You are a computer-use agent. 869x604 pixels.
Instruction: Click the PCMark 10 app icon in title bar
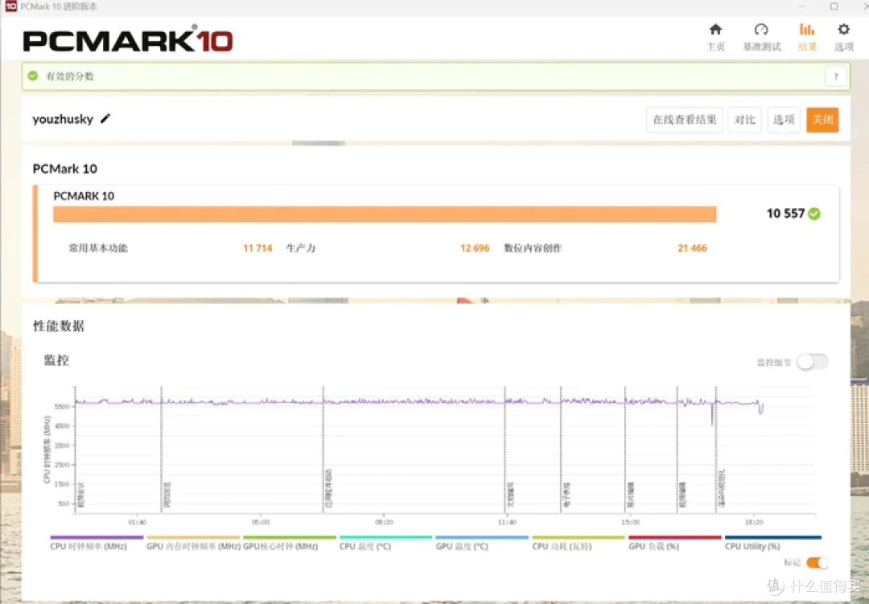point(10,6)
